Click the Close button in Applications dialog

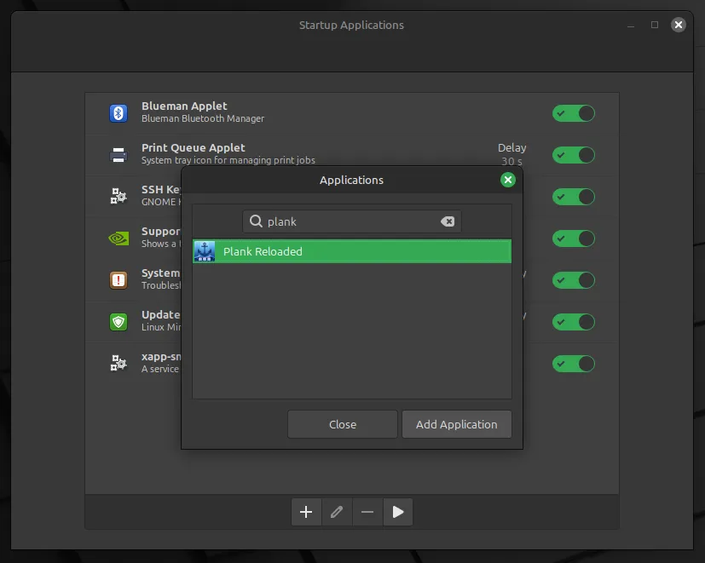343,424
